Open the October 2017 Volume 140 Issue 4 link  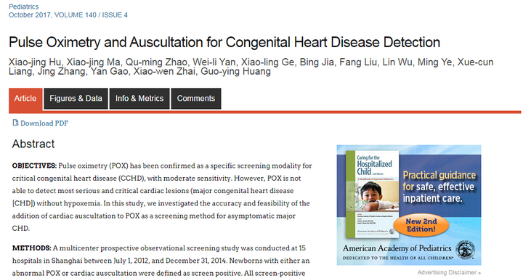point(68,15)
